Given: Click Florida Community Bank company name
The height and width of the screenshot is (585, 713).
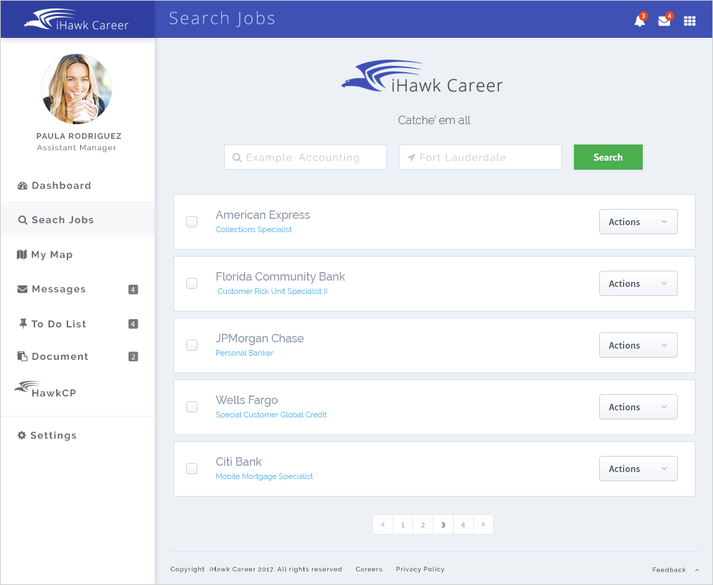Looking at the screenshot, I should point(280,276).
